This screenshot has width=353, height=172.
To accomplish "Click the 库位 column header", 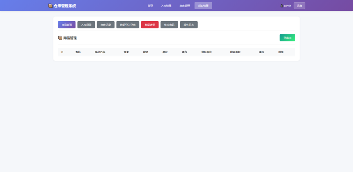I will point(261,52).
